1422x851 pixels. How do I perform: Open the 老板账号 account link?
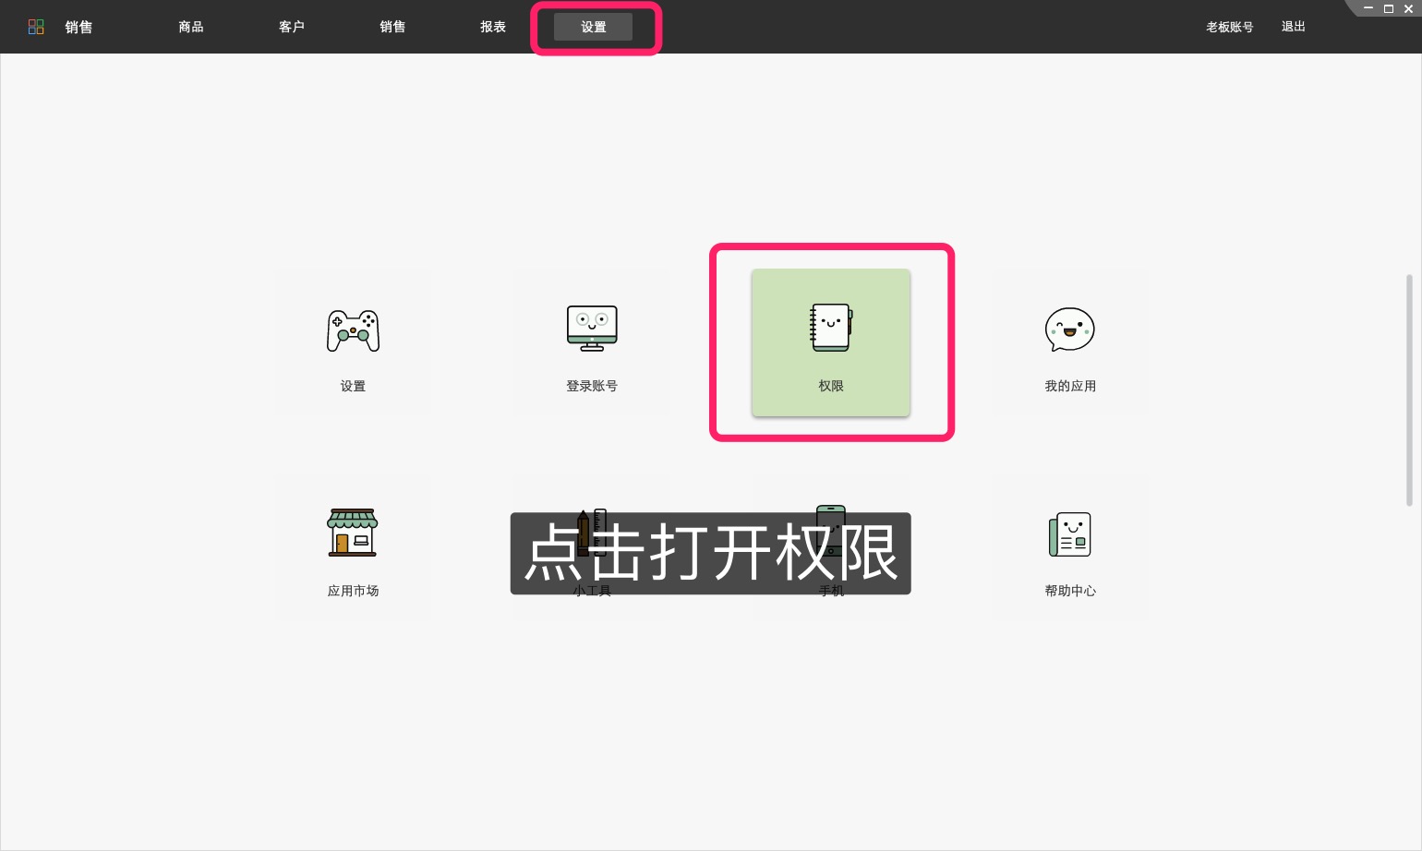[1230, 27]
